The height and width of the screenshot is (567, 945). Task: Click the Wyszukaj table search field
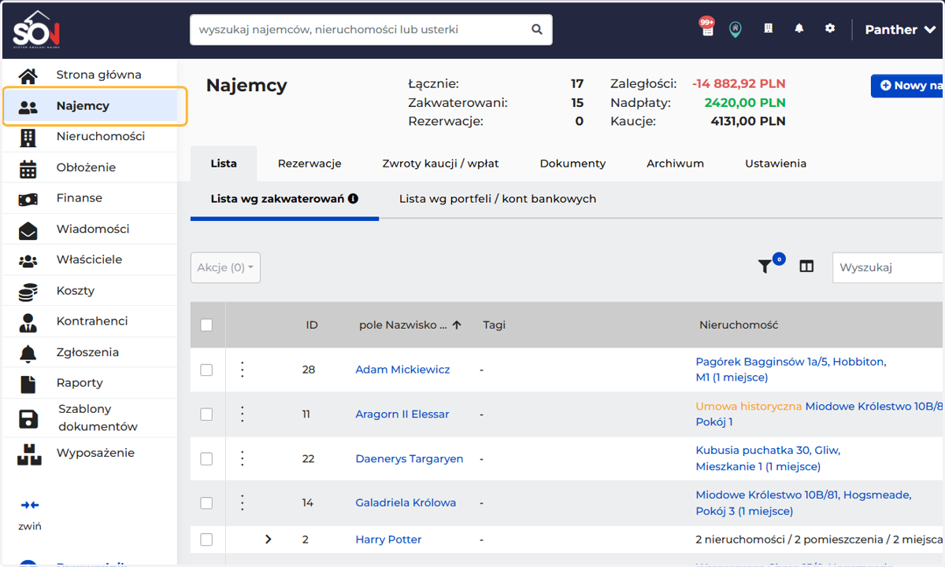(888, 267)
